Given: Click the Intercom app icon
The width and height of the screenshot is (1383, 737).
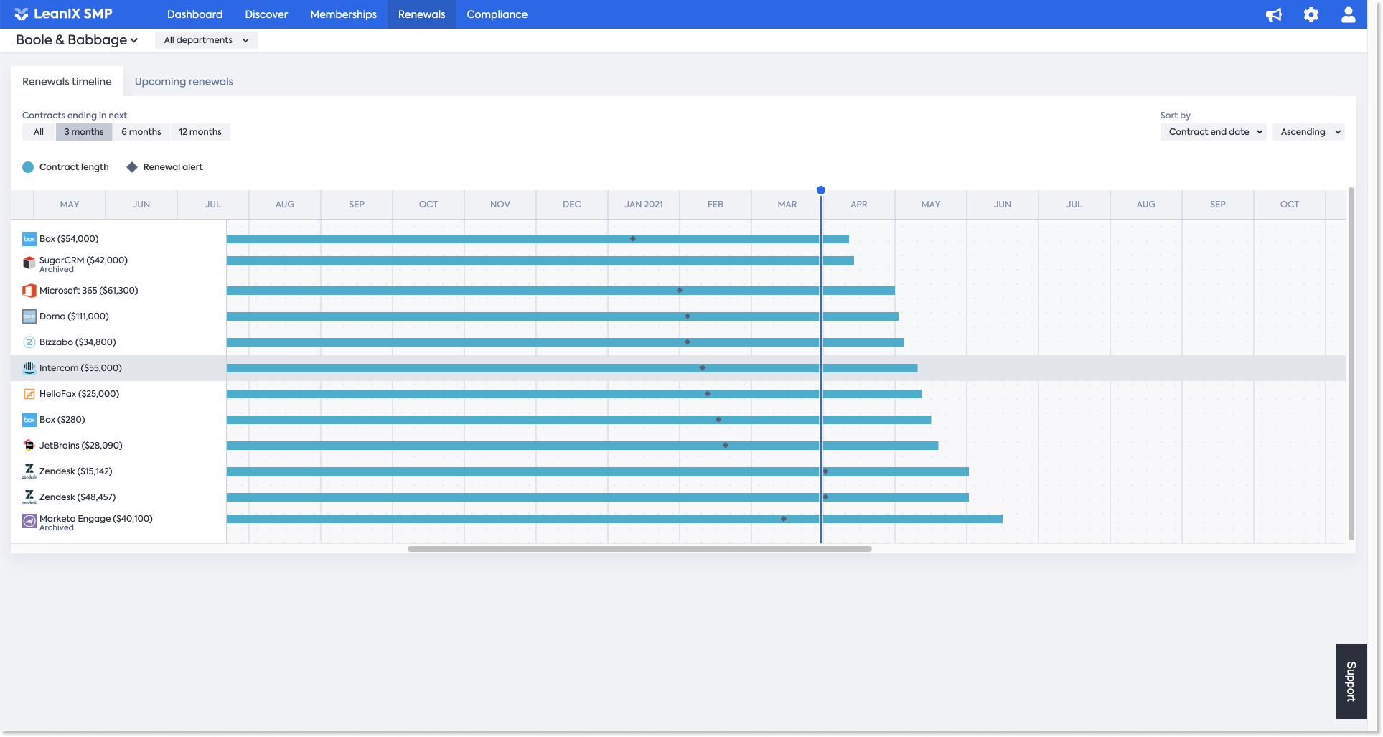Looking at the screenshot, I should 29,368.
